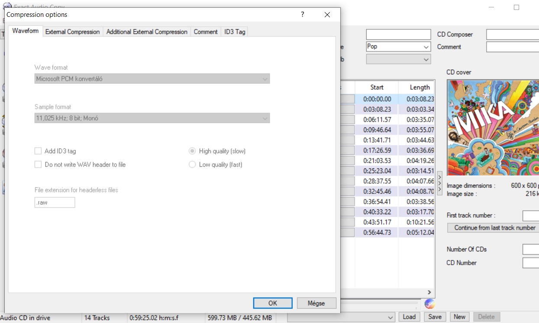Click the Number Of CDs field
Screen dimensions: 539x323
click(531, 249)
